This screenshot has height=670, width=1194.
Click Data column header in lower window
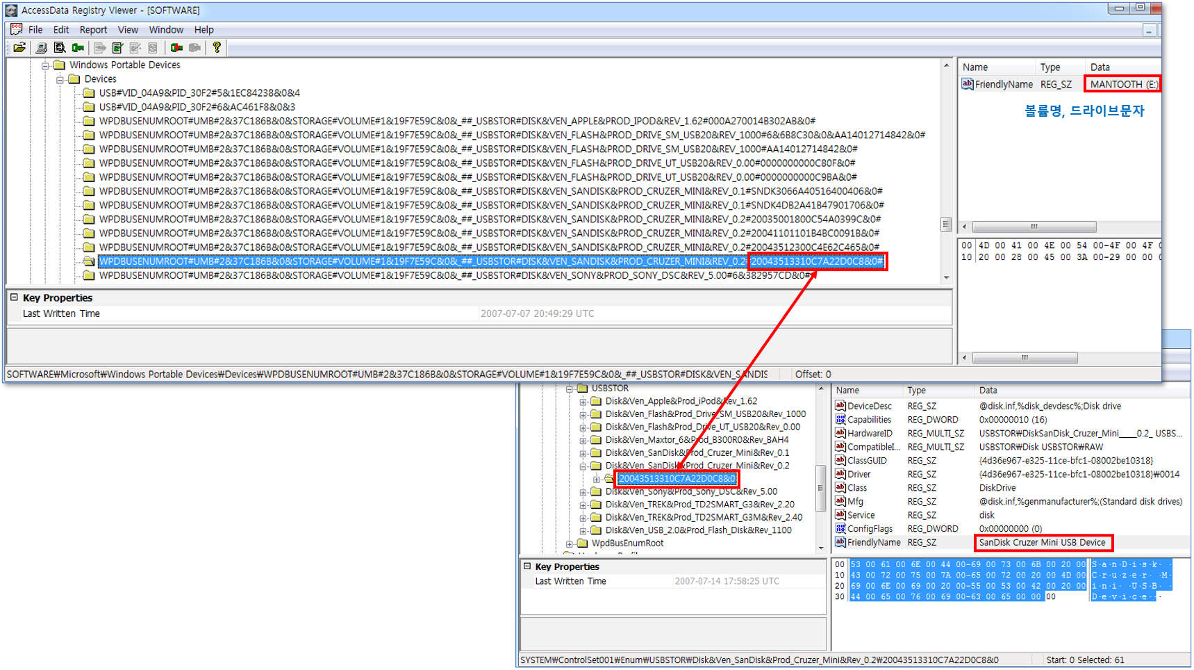[x=1082, y=391]
